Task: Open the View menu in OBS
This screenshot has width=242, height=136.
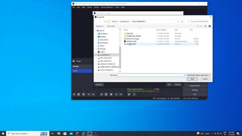Action: click(x=83, y=7)
